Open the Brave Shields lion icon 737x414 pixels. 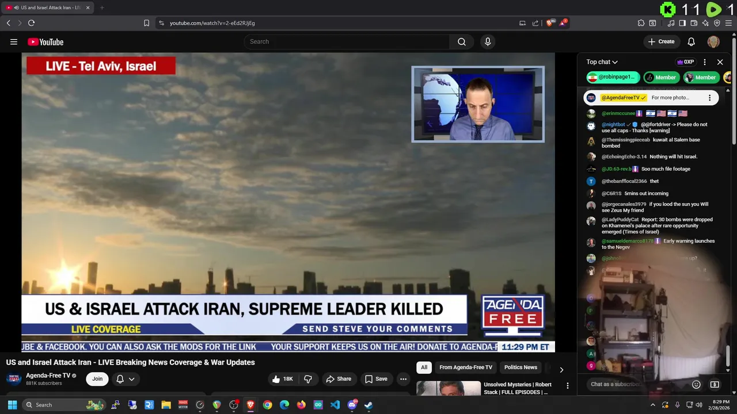pyautogui.click(x=550, y=23)
